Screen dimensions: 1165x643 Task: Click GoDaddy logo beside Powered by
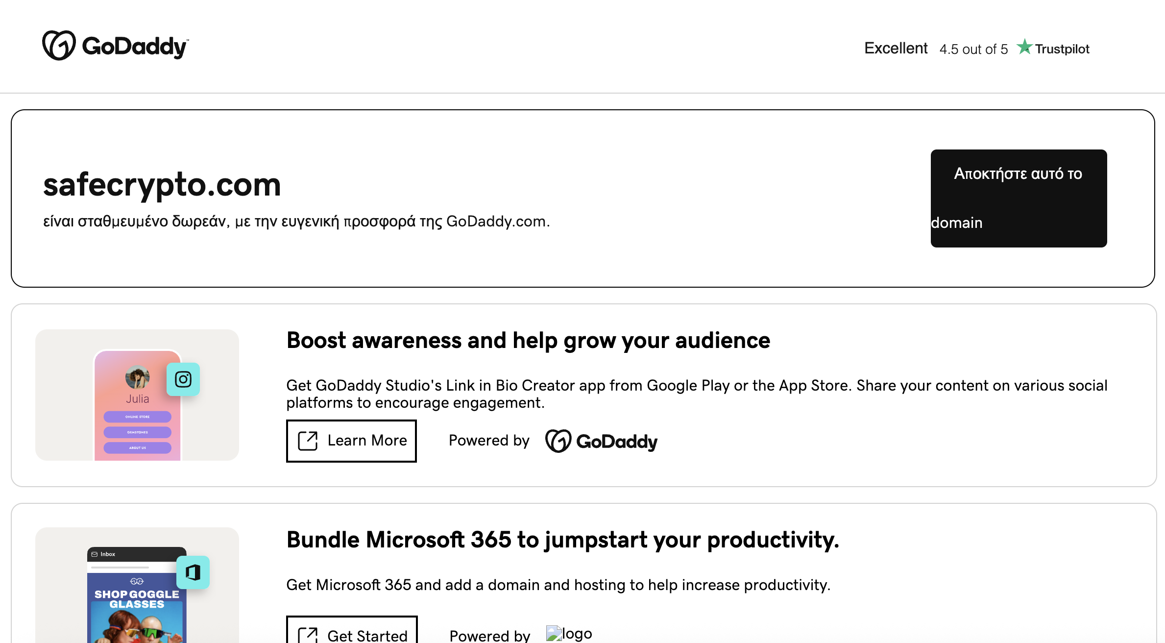click(x=602, y=441)
